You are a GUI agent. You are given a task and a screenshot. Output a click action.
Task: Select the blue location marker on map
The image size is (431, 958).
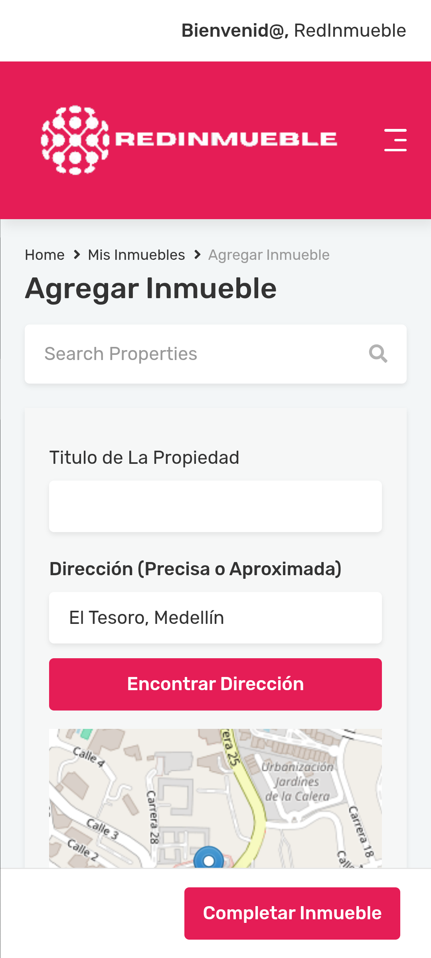[208, 859]
